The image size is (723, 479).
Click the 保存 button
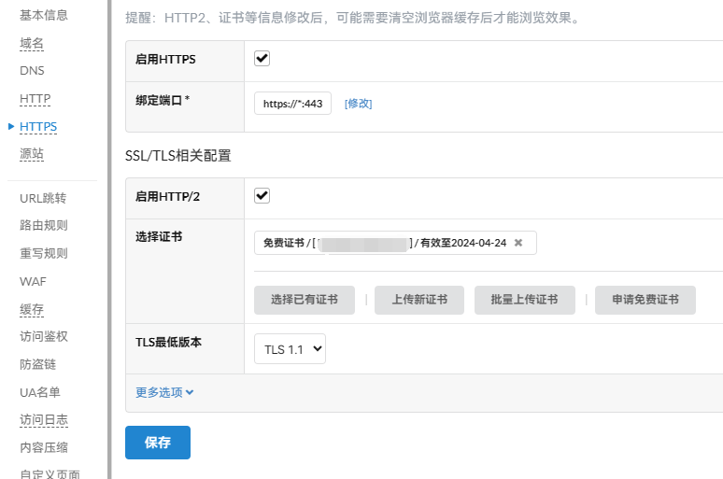point(158,443)
